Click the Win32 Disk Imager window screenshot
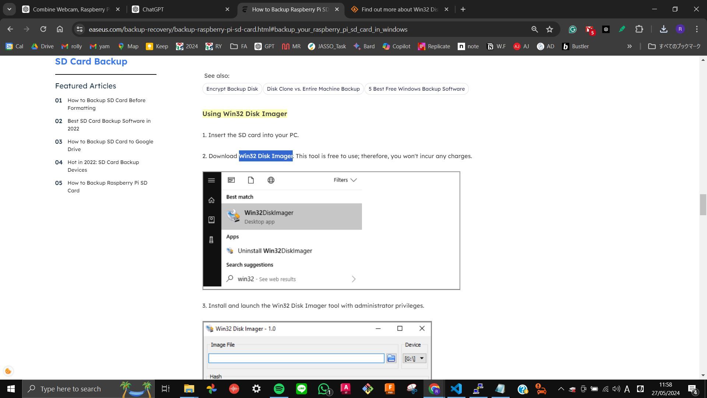 pos(317,350)
